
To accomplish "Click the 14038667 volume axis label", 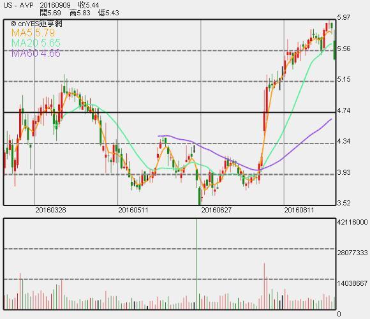I will [353, 283].
